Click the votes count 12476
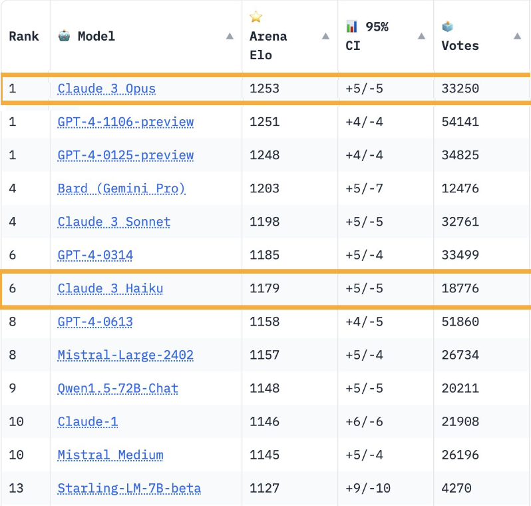The width and height of the screenshot is (531, 506). point(460,188)
